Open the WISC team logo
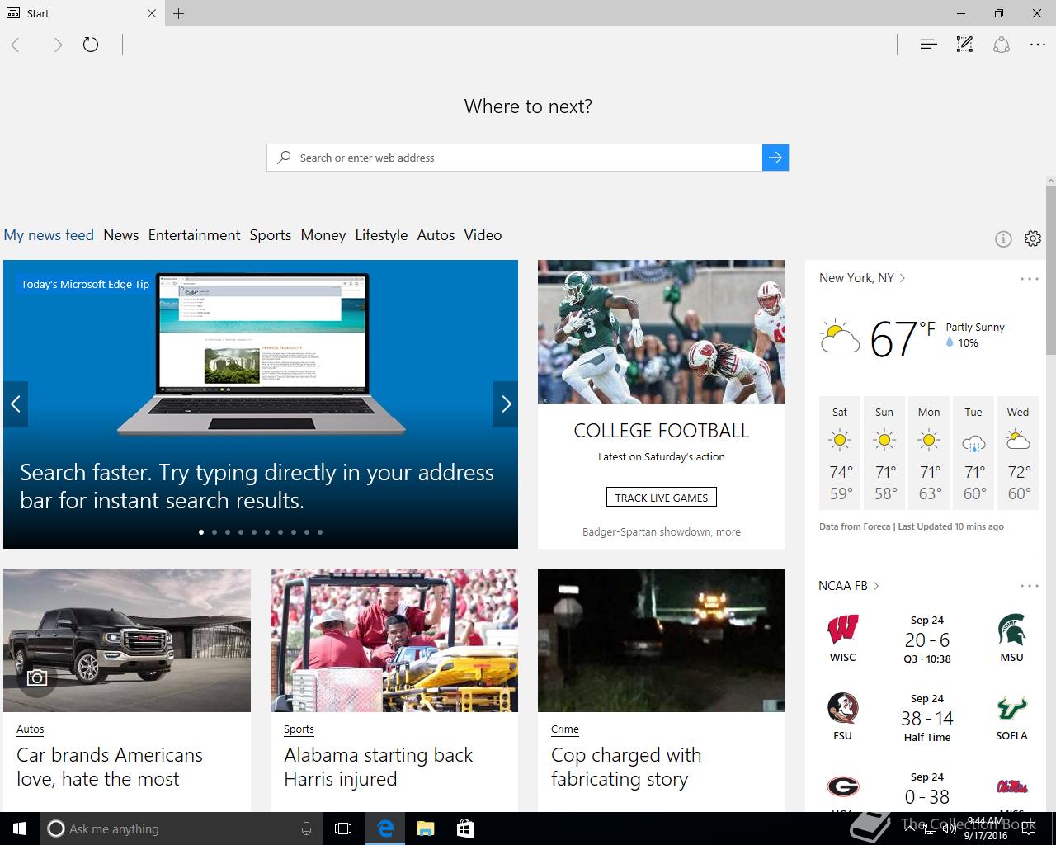Screen dimensions: 1056x845 click(842, 630)
